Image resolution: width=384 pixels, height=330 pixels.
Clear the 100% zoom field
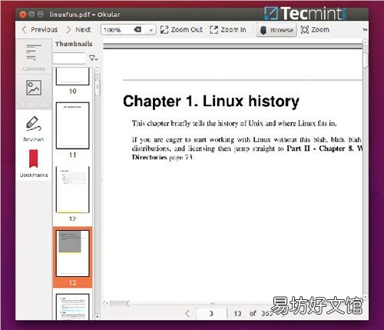137,30
